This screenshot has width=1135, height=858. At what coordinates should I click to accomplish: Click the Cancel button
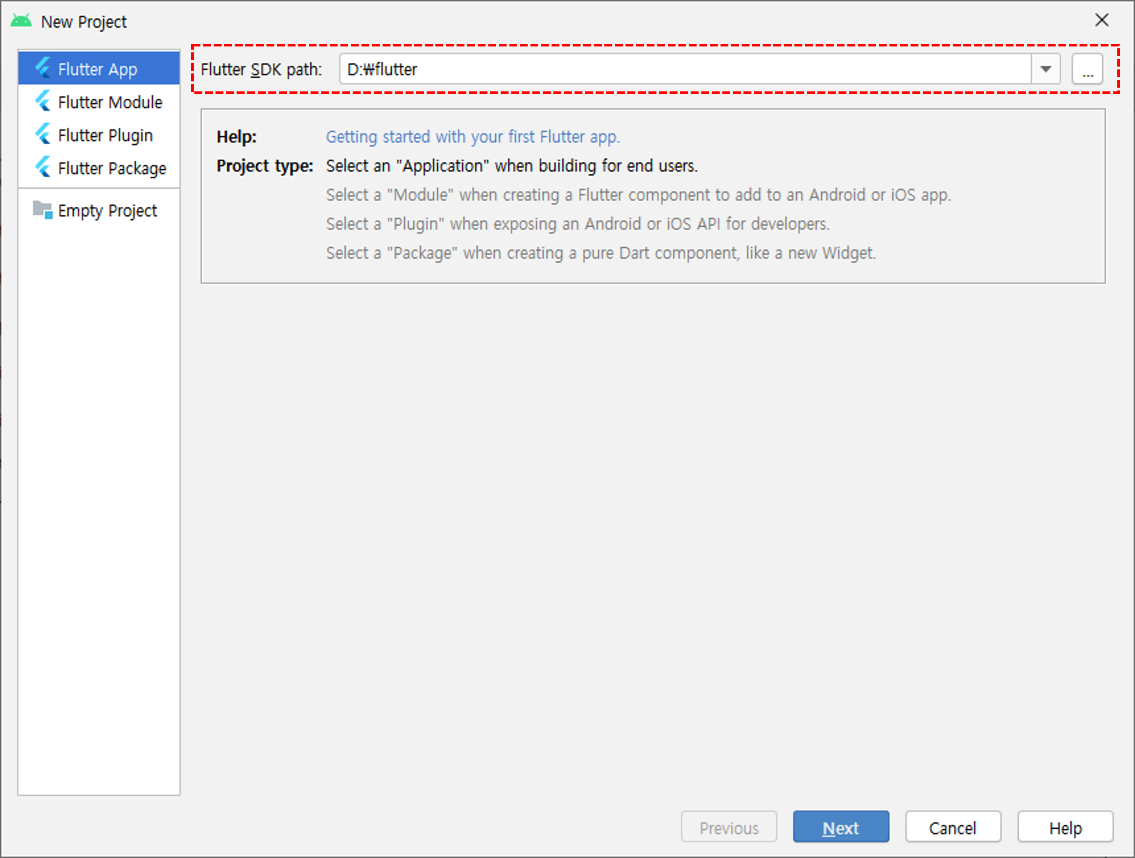click(x=952, y=827)
